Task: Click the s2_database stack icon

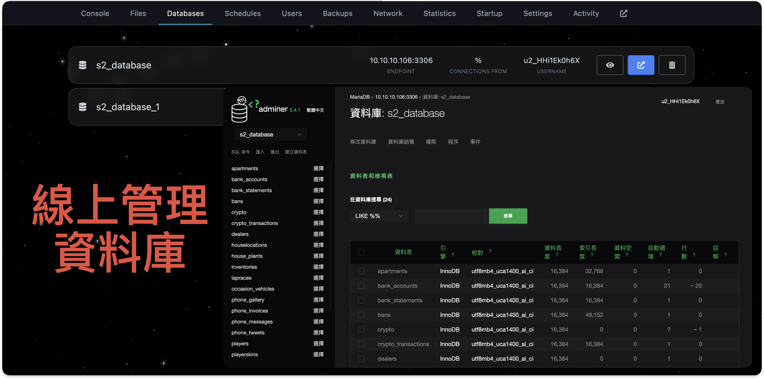Action: [83, 65]
